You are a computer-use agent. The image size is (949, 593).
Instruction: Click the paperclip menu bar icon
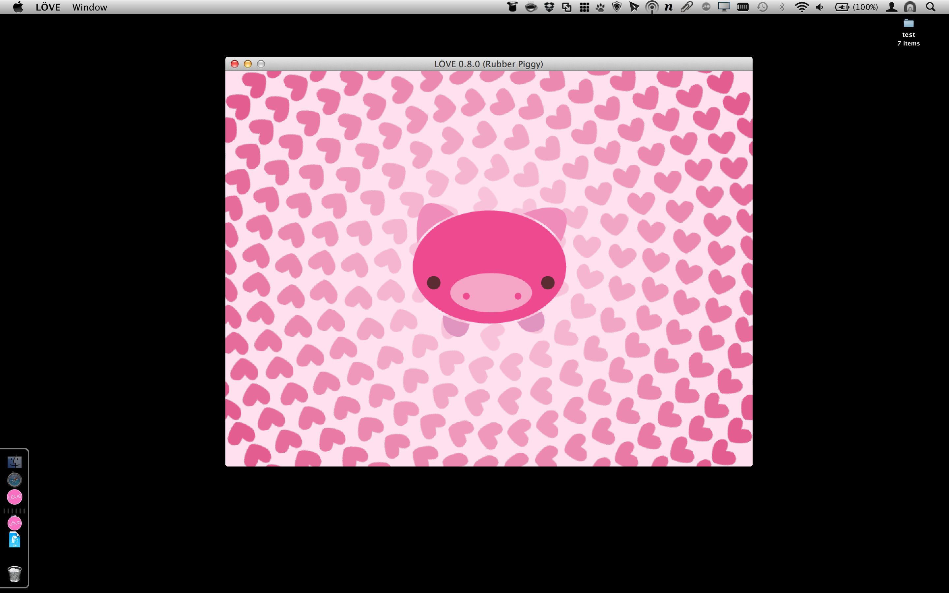(687, 7)
